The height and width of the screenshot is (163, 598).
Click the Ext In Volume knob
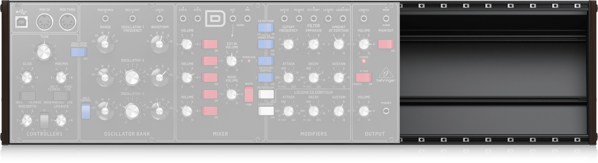tap(232, 61)
